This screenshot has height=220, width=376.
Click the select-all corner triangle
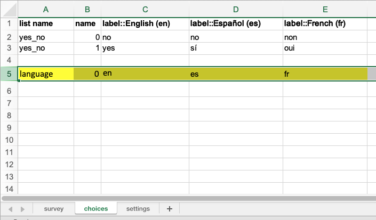9,10
